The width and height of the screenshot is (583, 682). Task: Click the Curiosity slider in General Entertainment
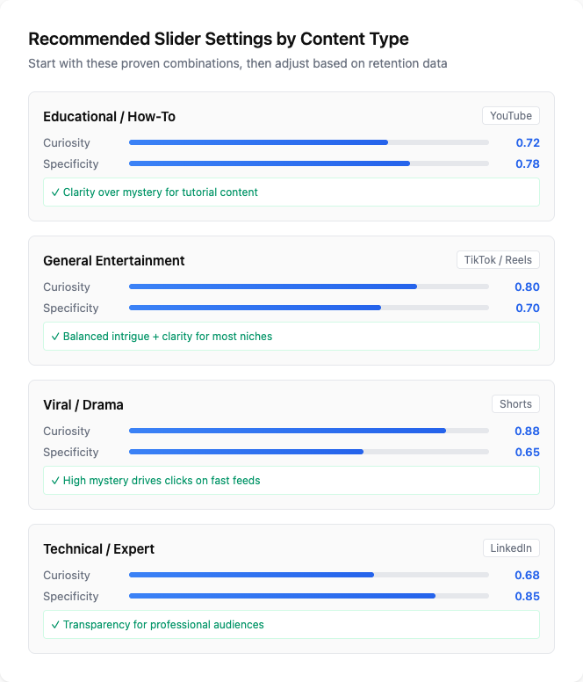tap(309, 287)
